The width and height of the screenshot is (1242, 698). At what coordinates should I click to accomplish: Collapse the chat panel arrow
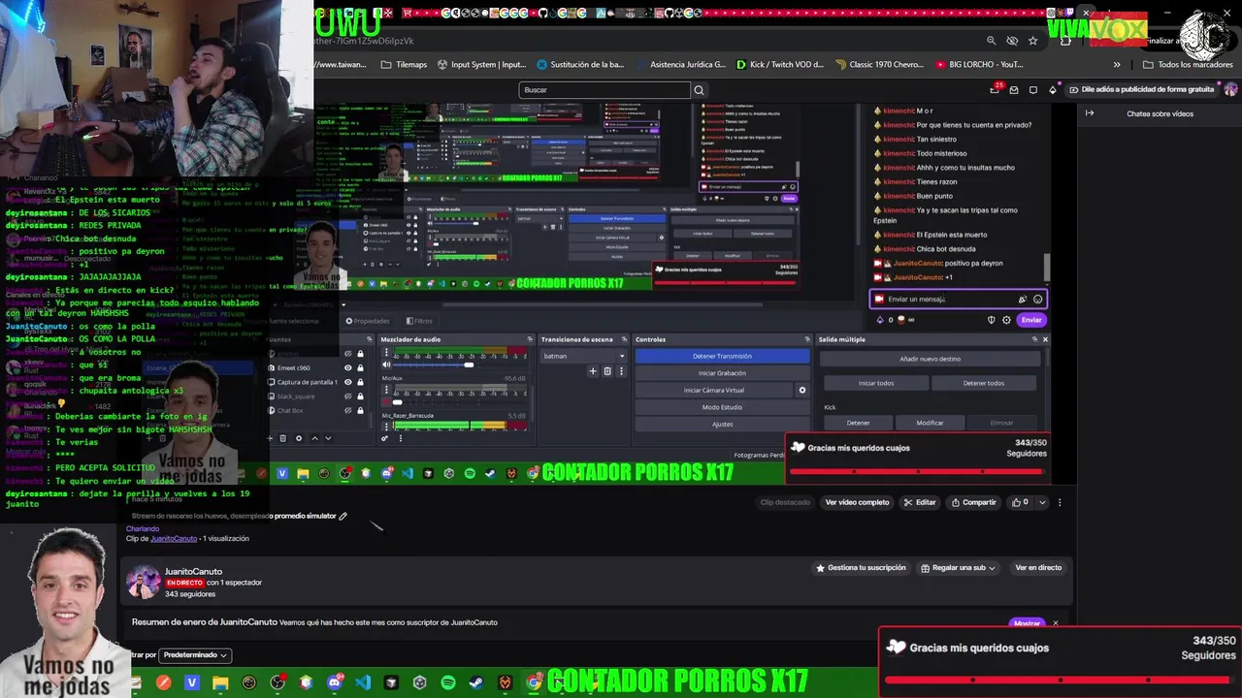[1090, 113]
